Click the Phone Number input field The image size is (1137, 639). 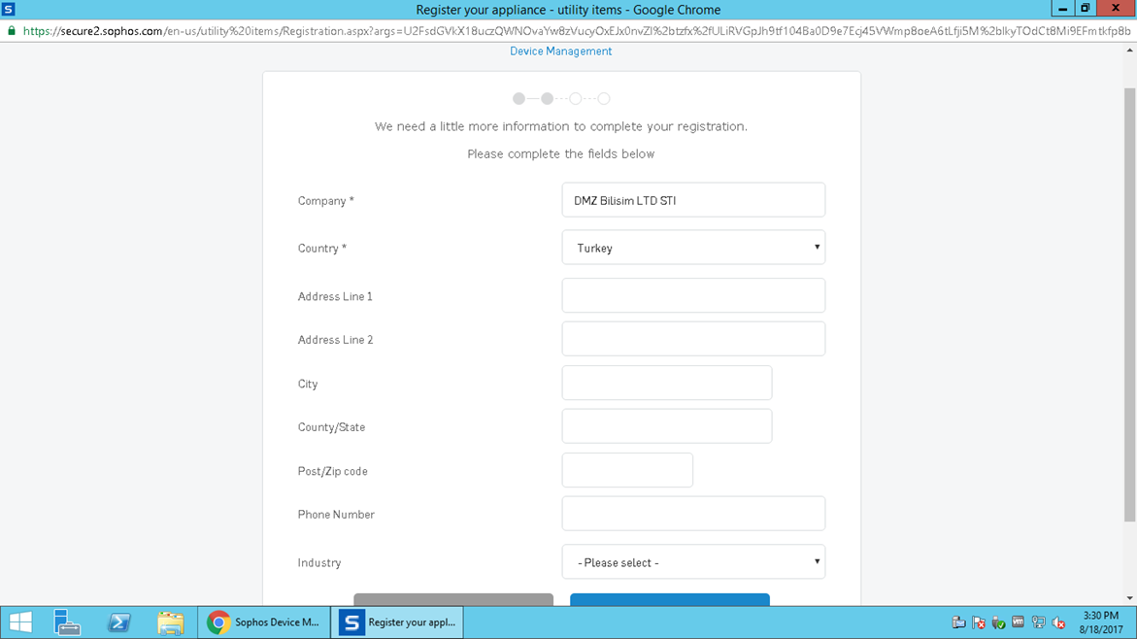(693, 514)
